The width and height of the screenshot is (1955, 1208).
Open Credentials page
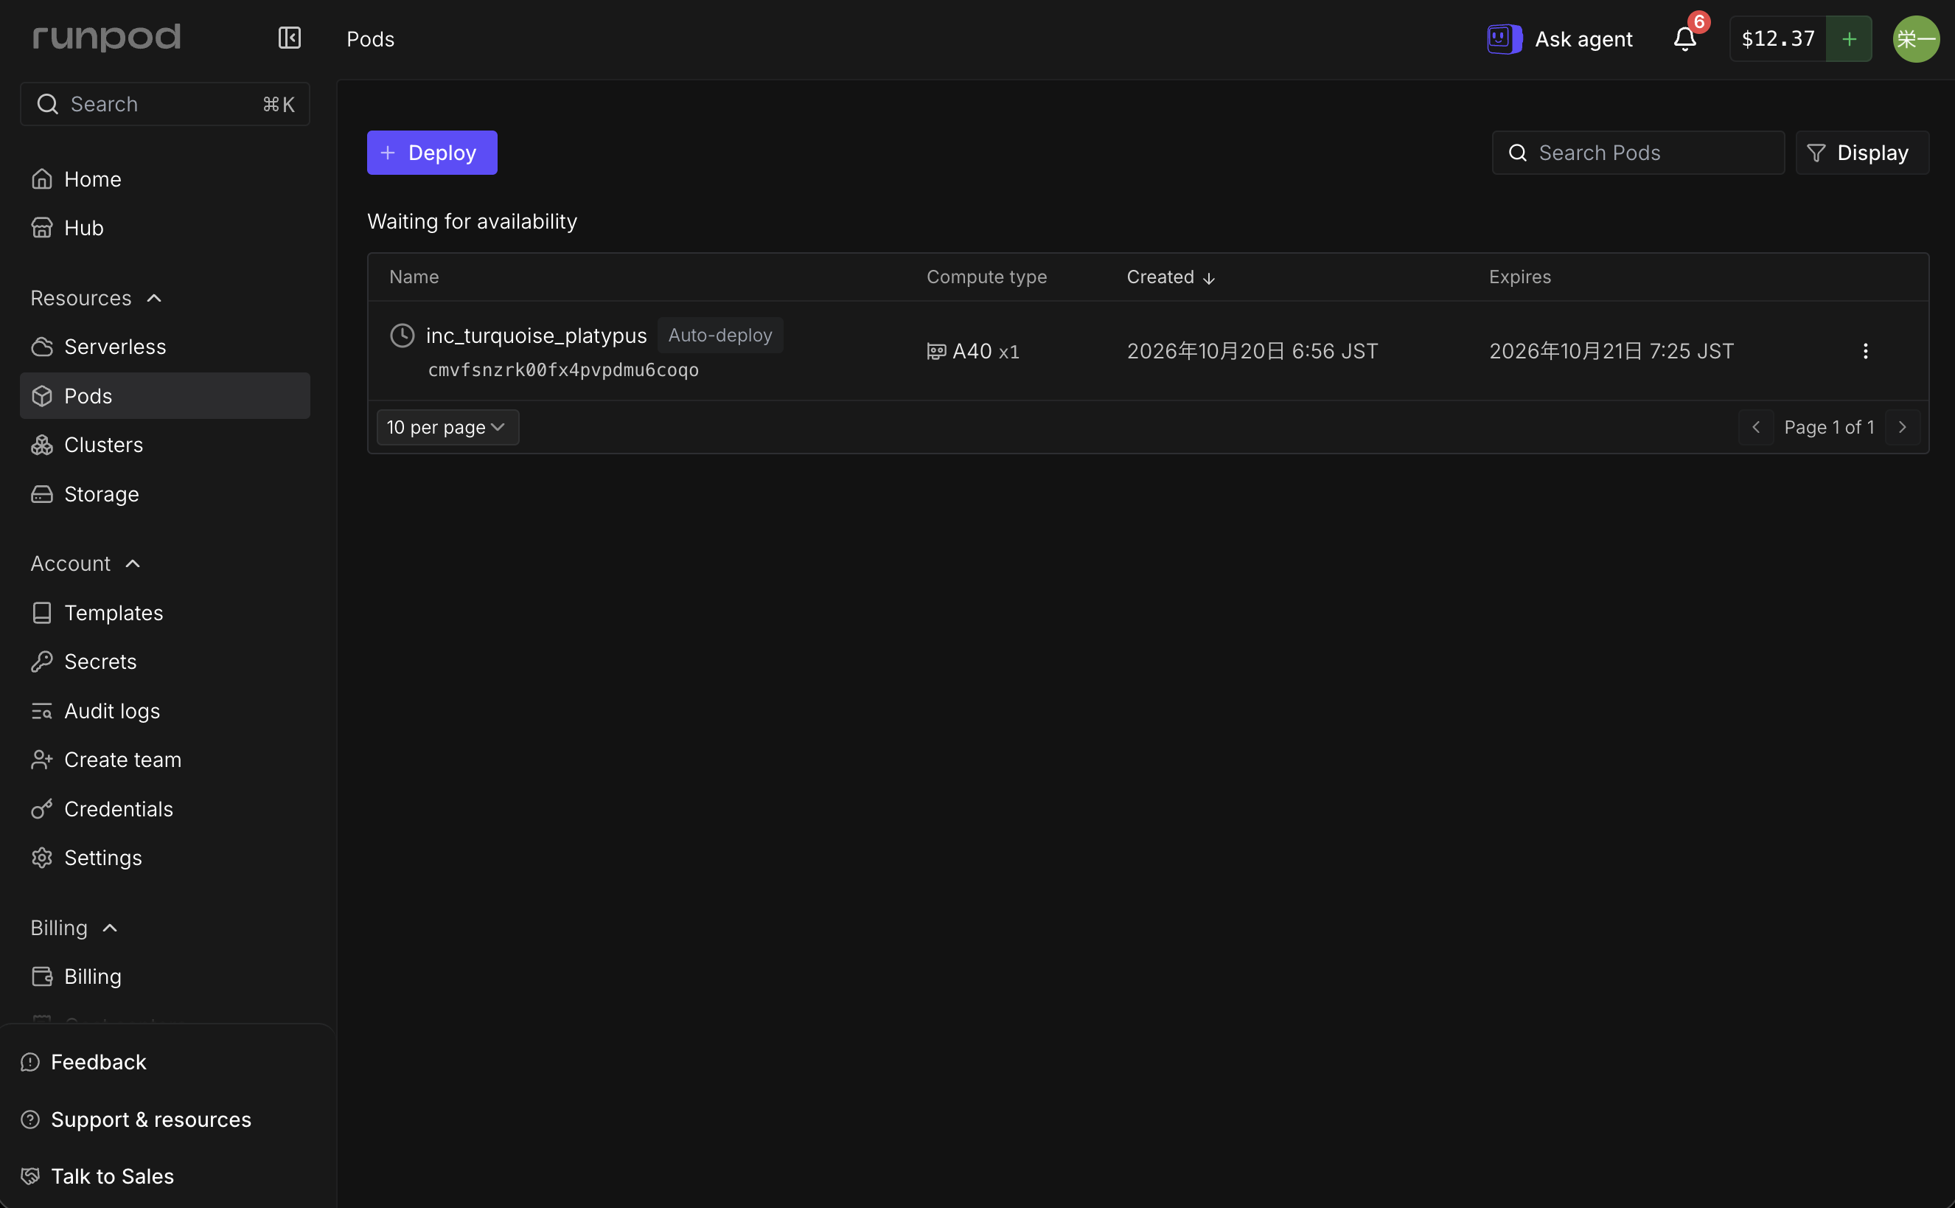[164, 808]
